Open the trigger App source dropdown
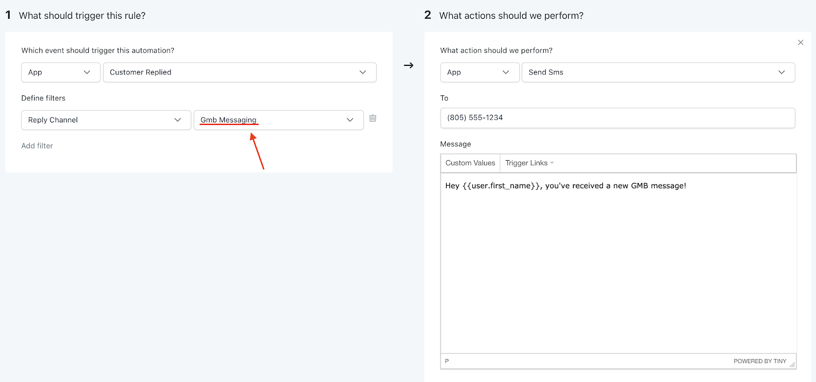 pos(61,72)
